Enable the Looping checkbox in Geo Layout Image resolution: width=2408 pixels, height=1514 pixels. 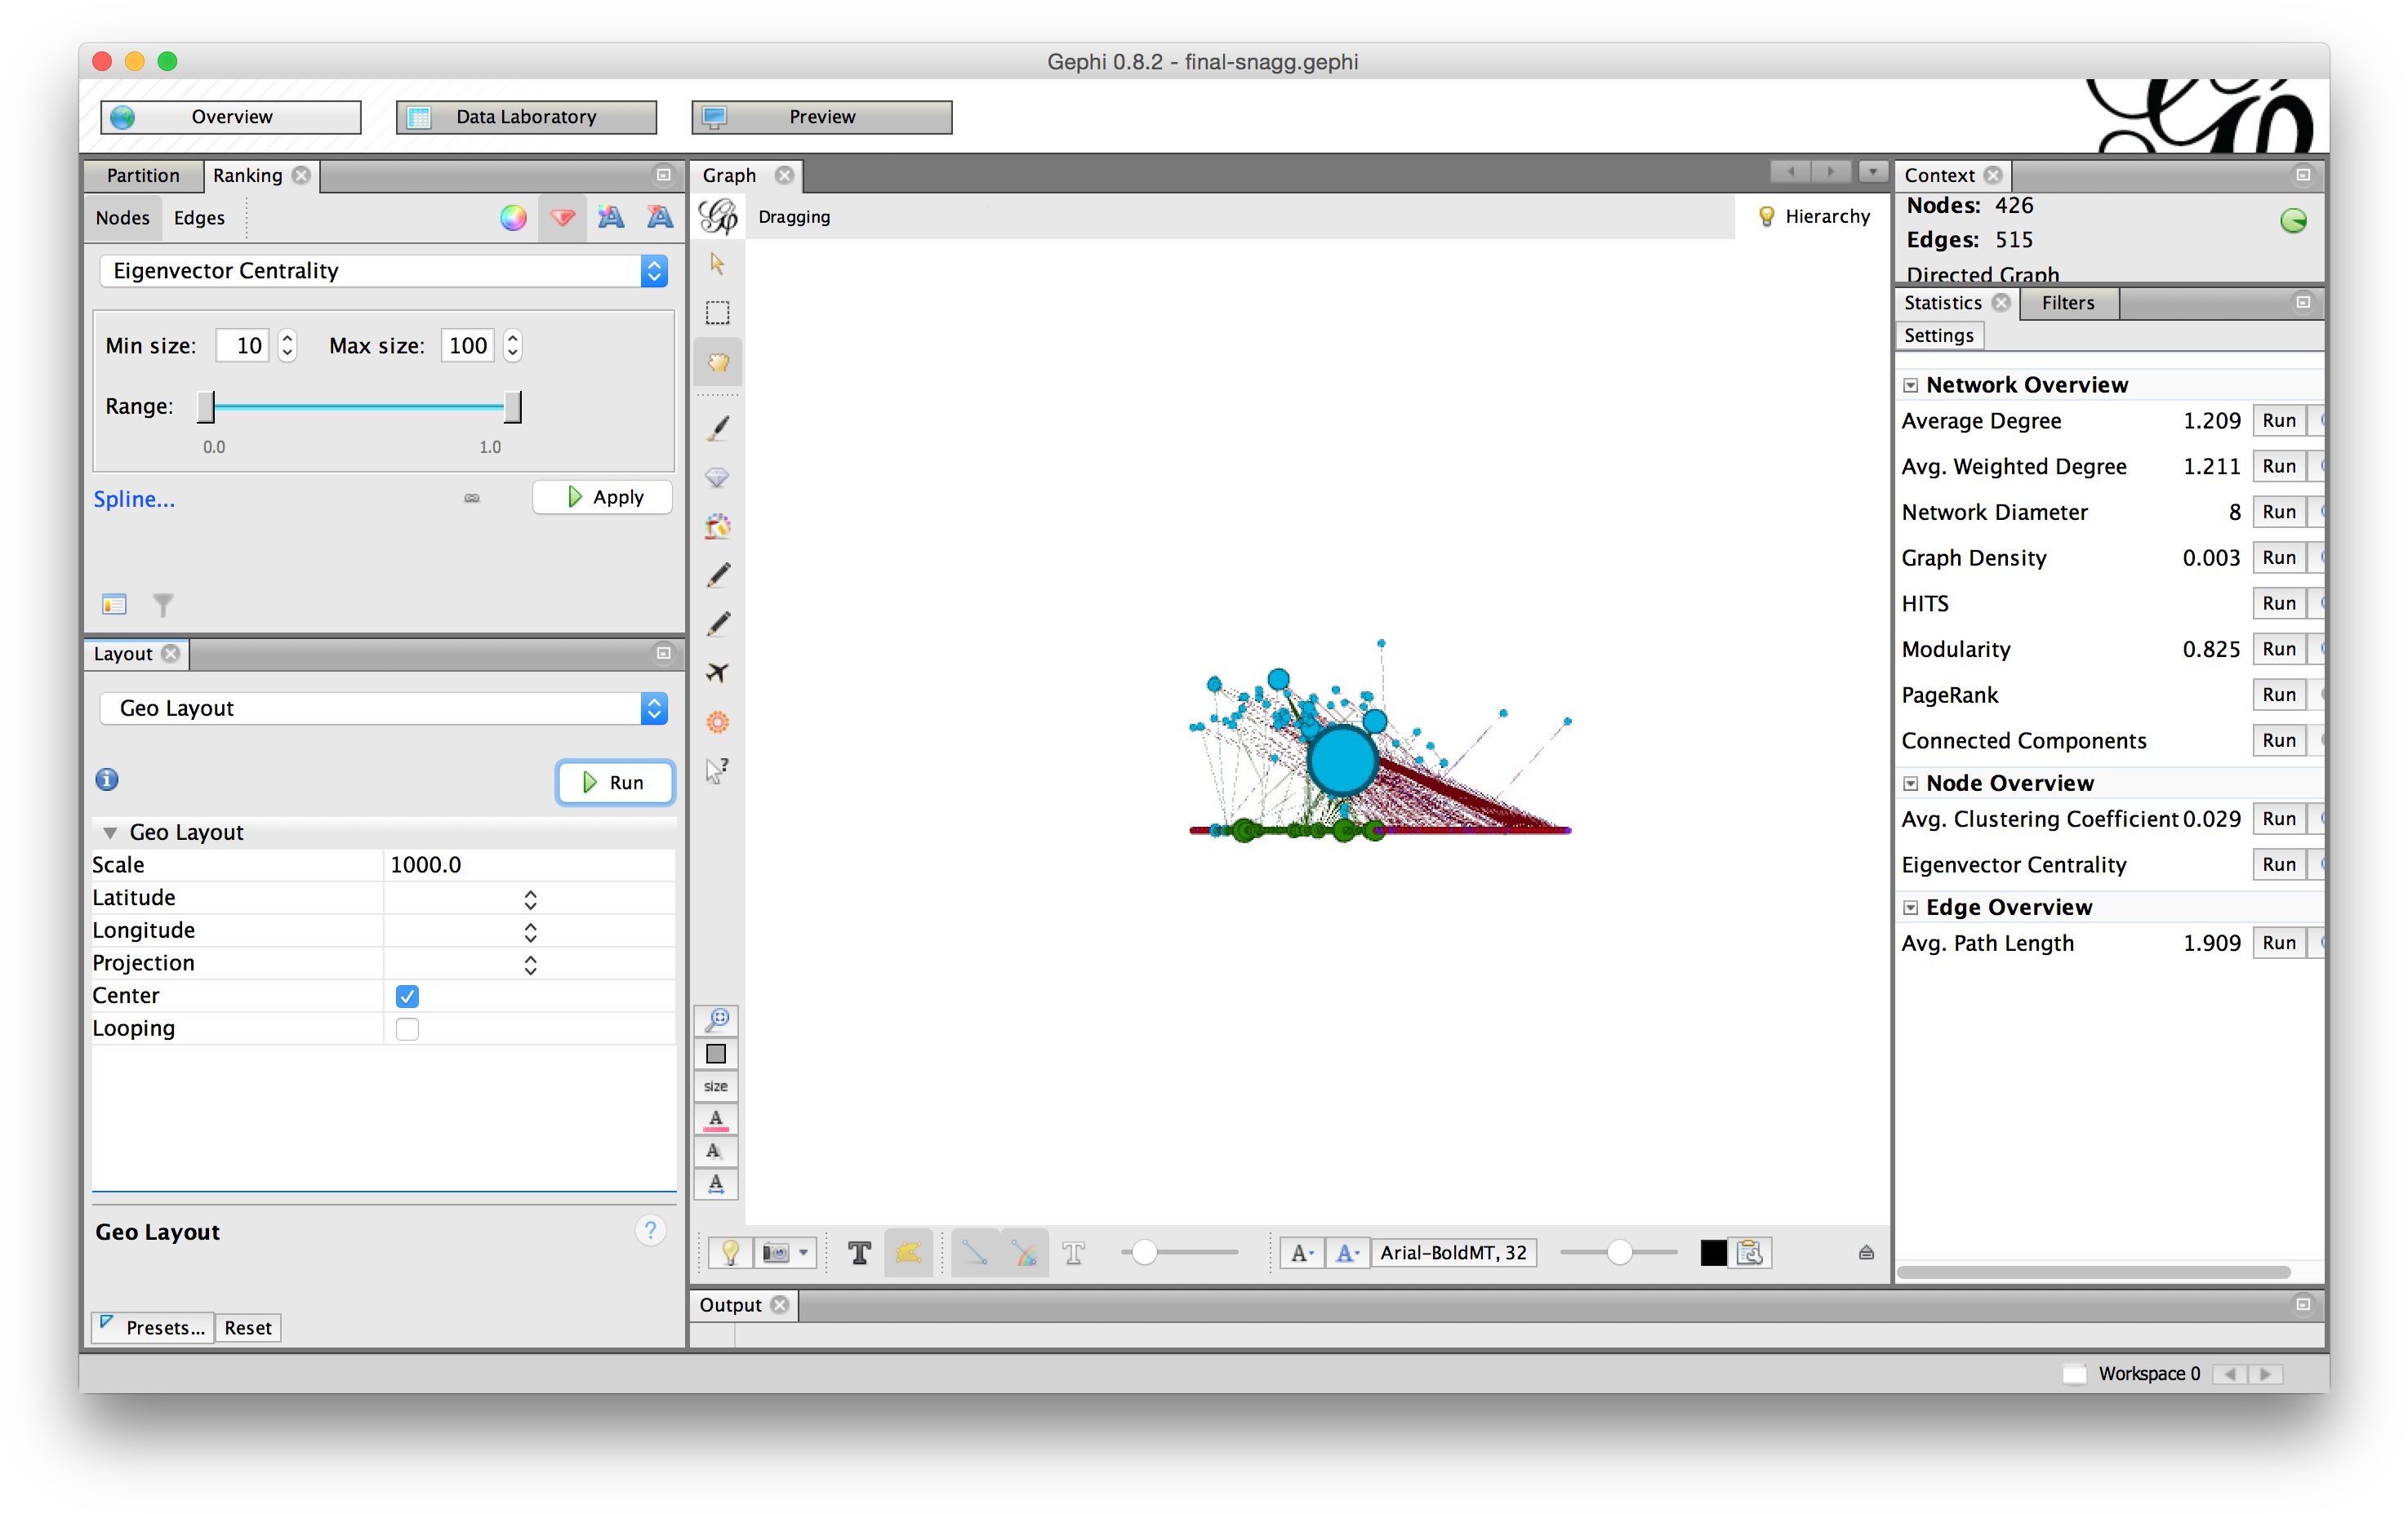click(x=406, y=1028)
